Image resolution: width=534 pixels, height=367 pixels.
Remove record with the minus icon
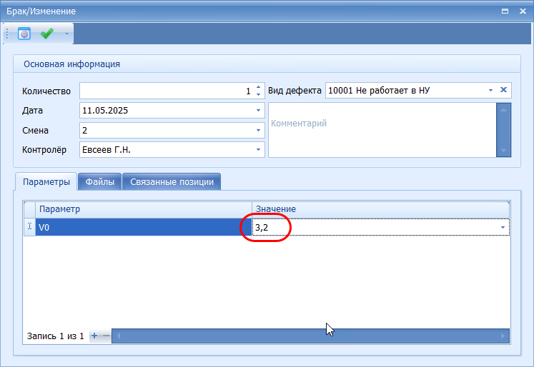click(x=106, y=336)
